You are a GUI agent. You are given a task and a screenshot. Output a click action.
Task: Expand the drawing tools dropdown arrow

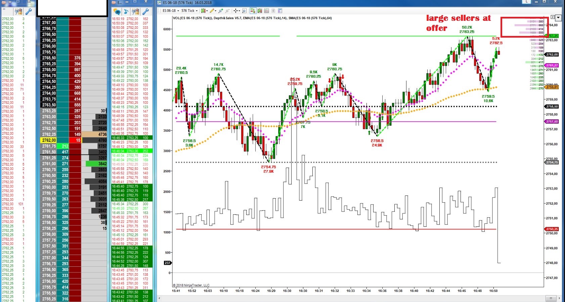click(x=216, y=11)
